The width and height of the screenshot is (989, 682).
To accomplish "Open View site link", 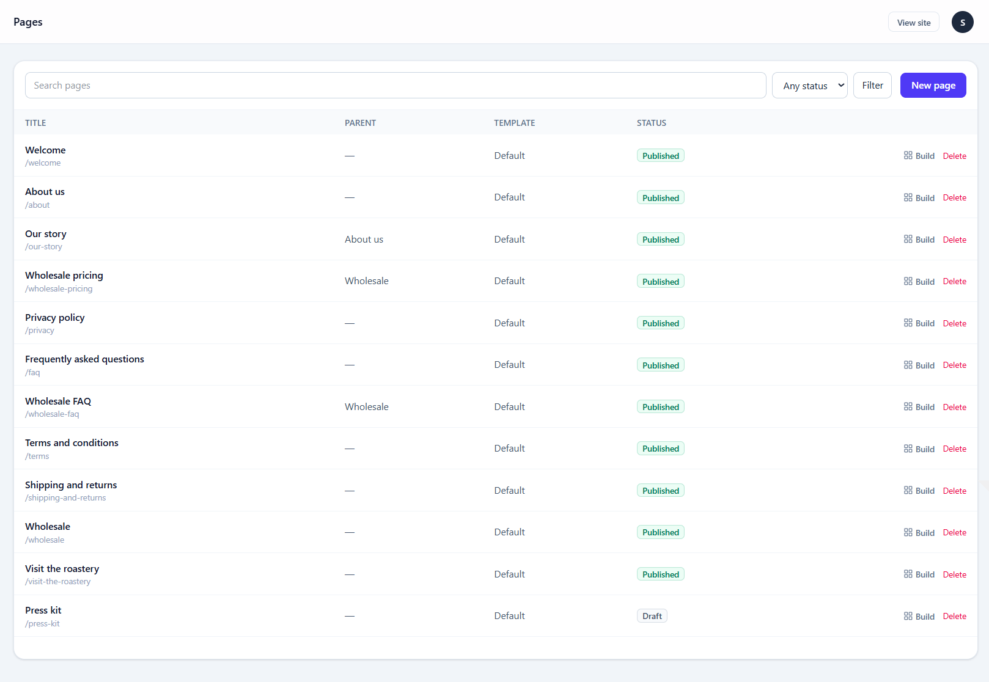I will (x=913, y=23).
